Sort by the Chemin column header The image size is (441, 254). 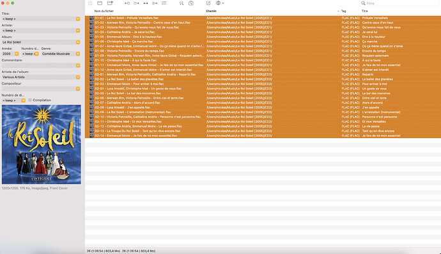tap(211, 11)
